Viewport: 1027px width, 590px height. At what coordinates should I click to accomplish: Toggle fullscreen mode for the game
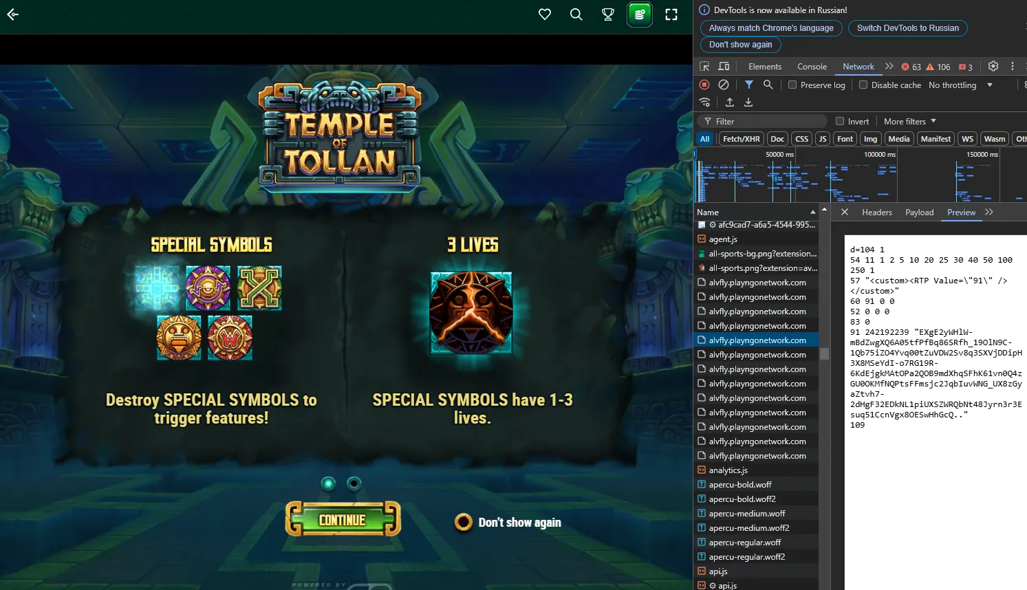tap(671, 14)
